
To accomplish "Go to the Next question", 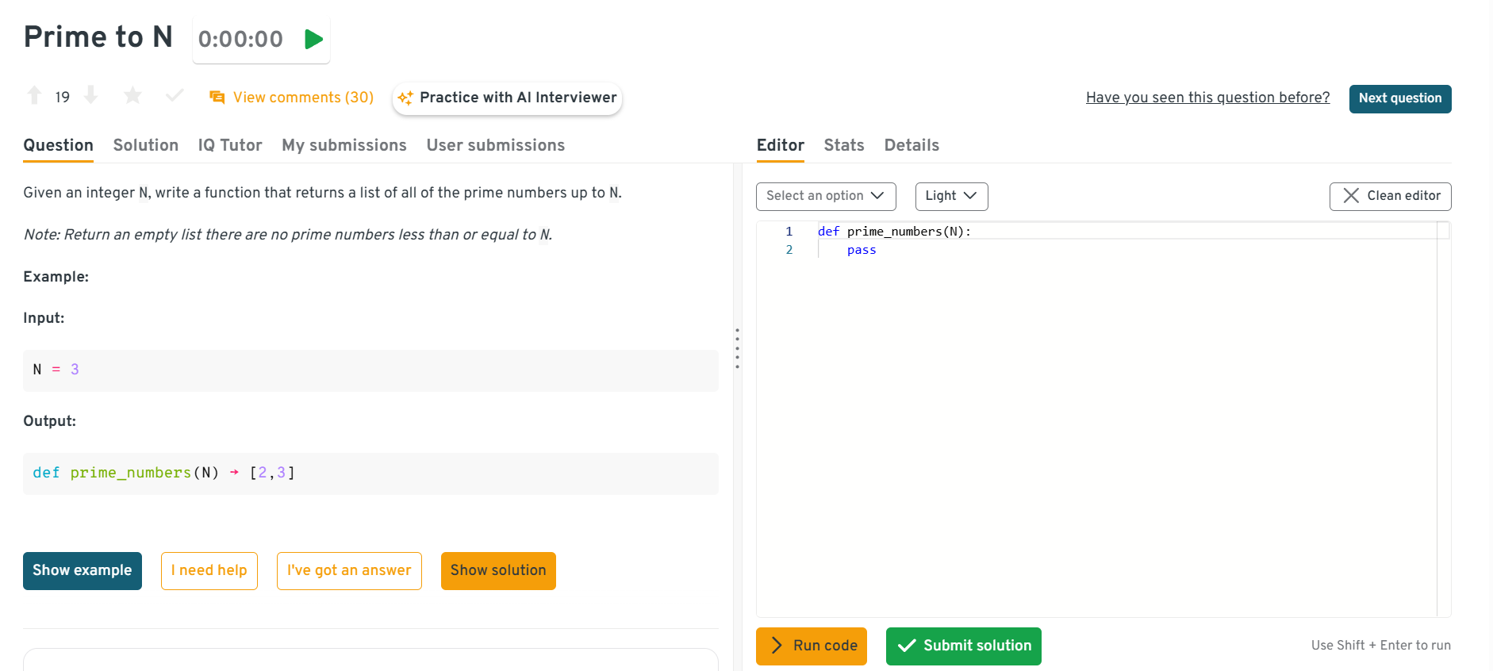I will [1399, 98].
